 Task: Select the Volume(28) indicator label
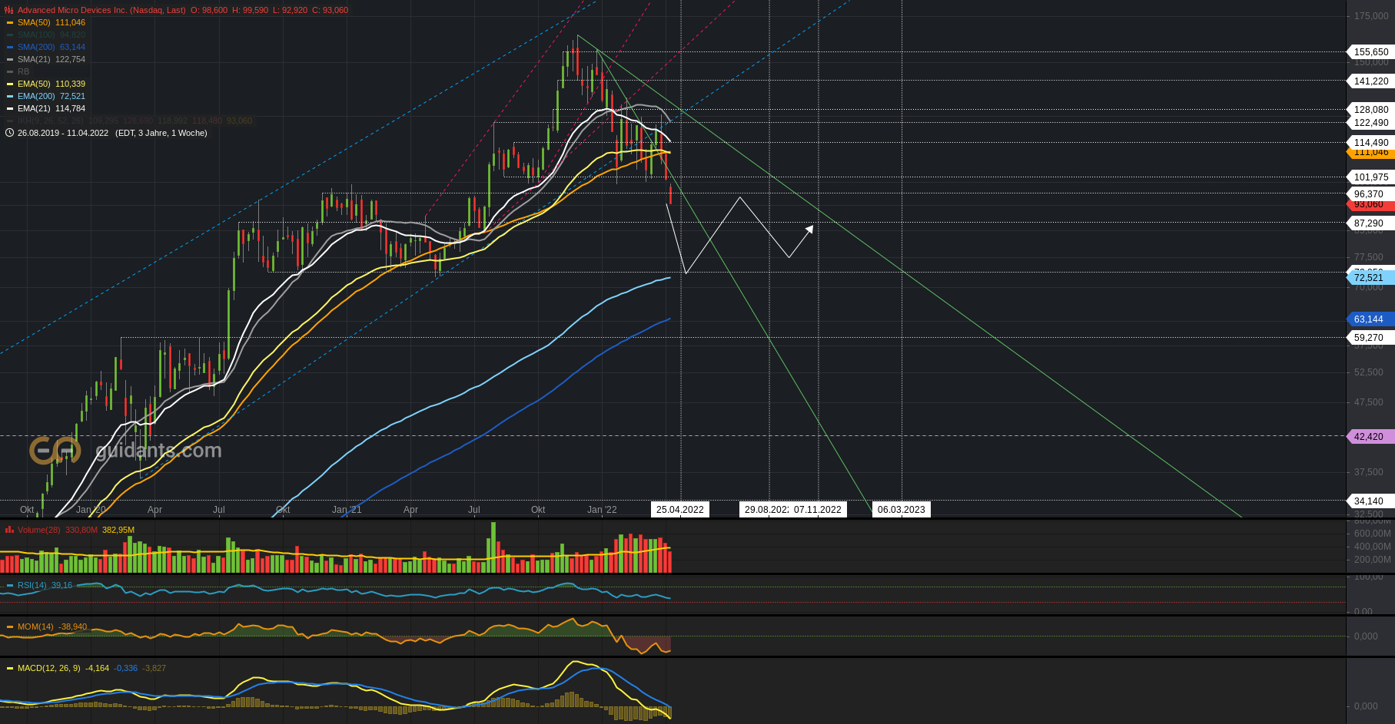click(38, 530)
